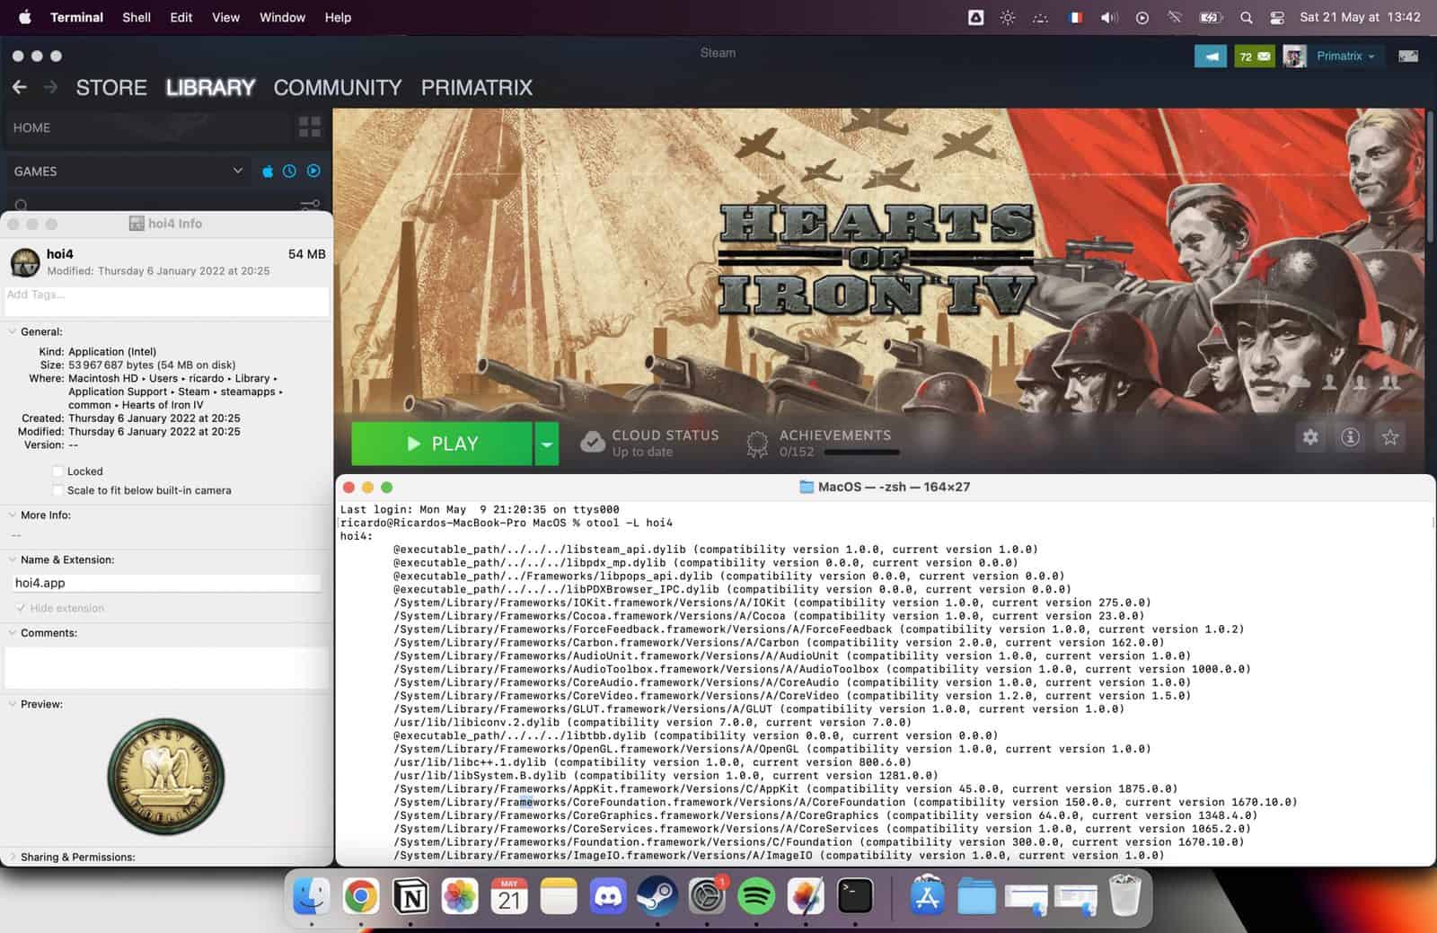Switch to the STORE tab in Steam
Viewport: 1437px width, 933px height.
pos(111,87)
